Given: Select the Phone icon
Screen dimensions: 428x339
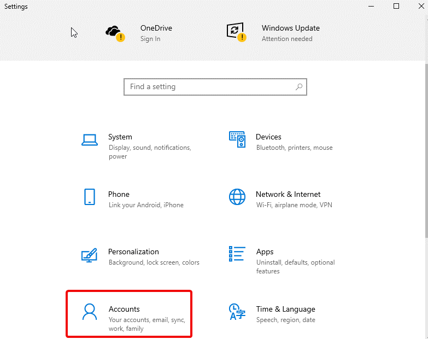Looking at the screenshot, I should (x=90, y=197).
